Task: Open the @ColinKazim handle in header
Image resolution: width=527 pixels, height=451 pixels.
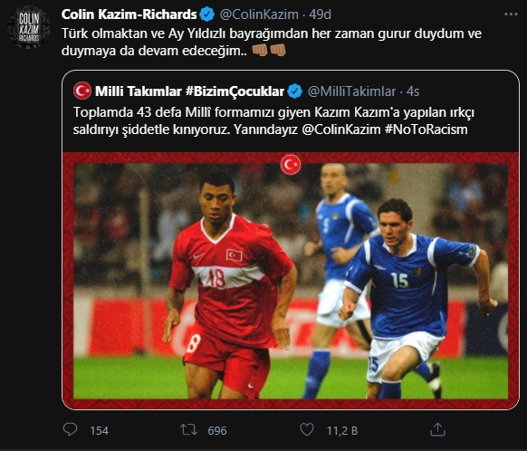Action: (259, 14)
